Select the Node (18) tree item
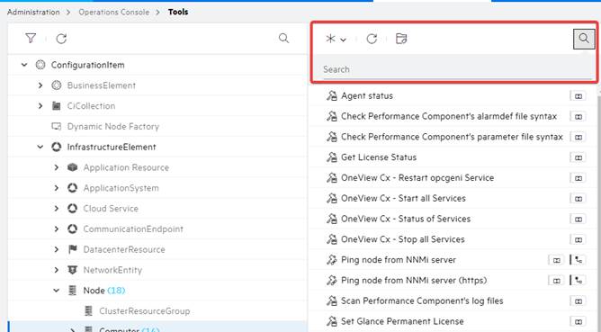 point(103,291)
